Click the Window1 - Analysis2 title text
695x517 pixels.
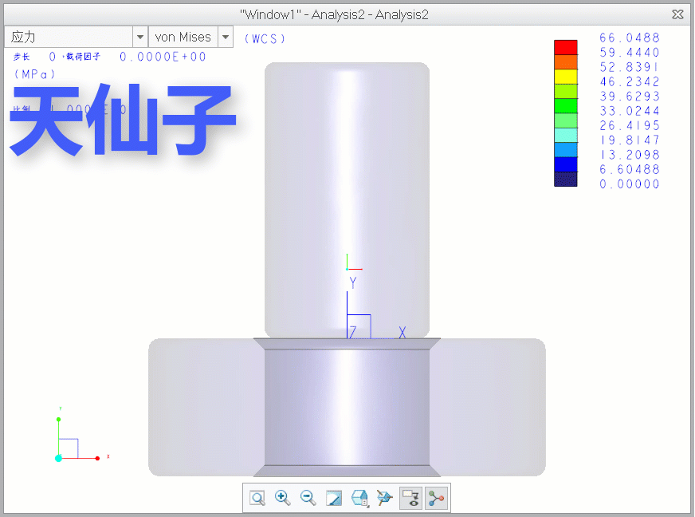click(334, 14)
